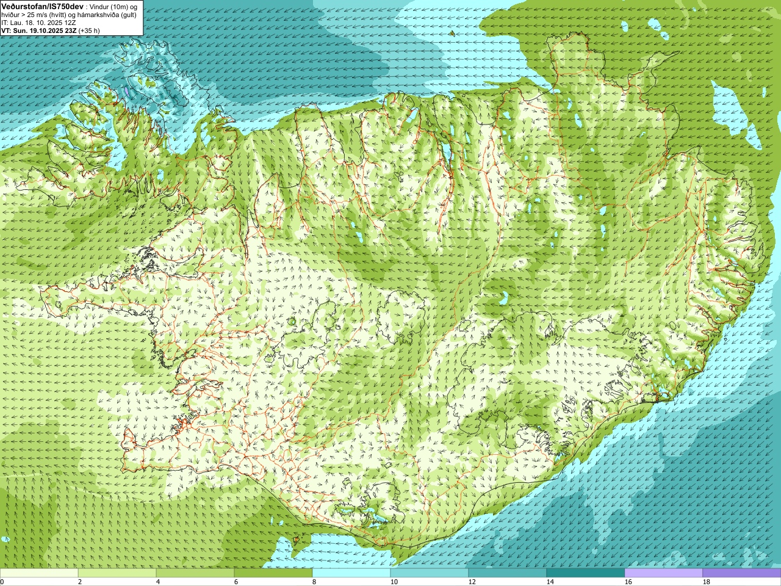This screenshot has height=586, width=781.
Task: Click the '10' label on the scale
Action: coord(394,582)
